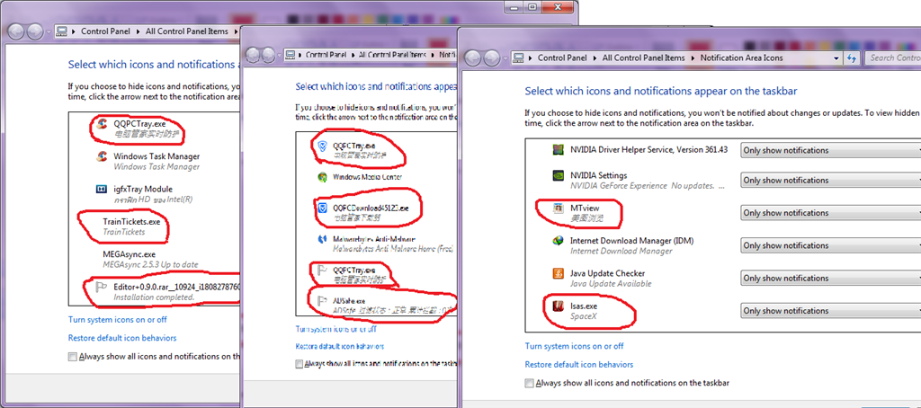Click the Windows Task Manager icon
Image resolution: width=921 pixels, height=408 pixels.
point(102,156)
